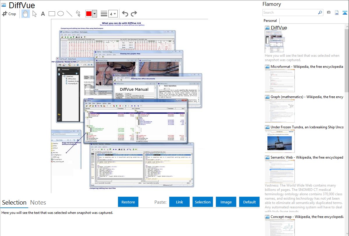Image resolution: width=349 pixels, height=236 pixels.
Task: Open the Graph (mathematics) snapshot title
Action: tap(307, 97)
